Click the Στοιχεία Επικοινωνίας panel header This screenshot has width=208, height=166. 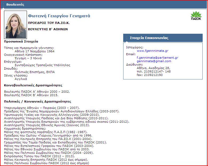click(x=163, y=38)
